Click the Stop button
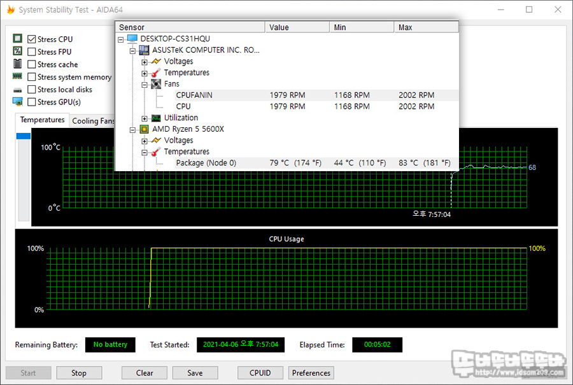The image size is (573, 385). click(79, 373)
